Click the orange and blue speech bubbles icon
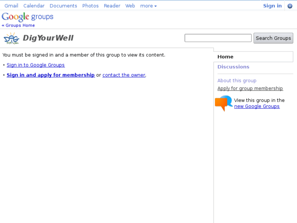Viewport: 297px width, 223px height. click(223, 103)
